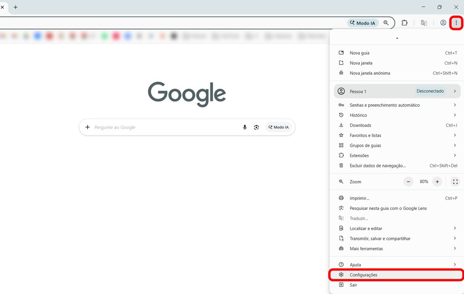Viewport: 464px width, 294px height.
Task: Expand the Ajuda submenu
Action: 397,265
